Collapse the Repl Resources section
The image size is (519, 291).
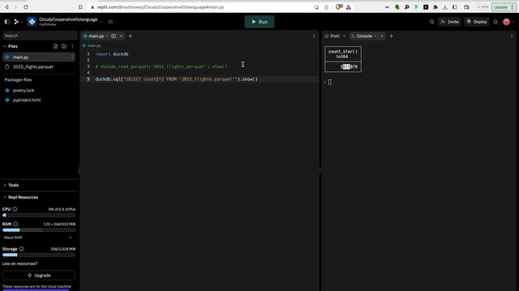(x=5, y=197)
